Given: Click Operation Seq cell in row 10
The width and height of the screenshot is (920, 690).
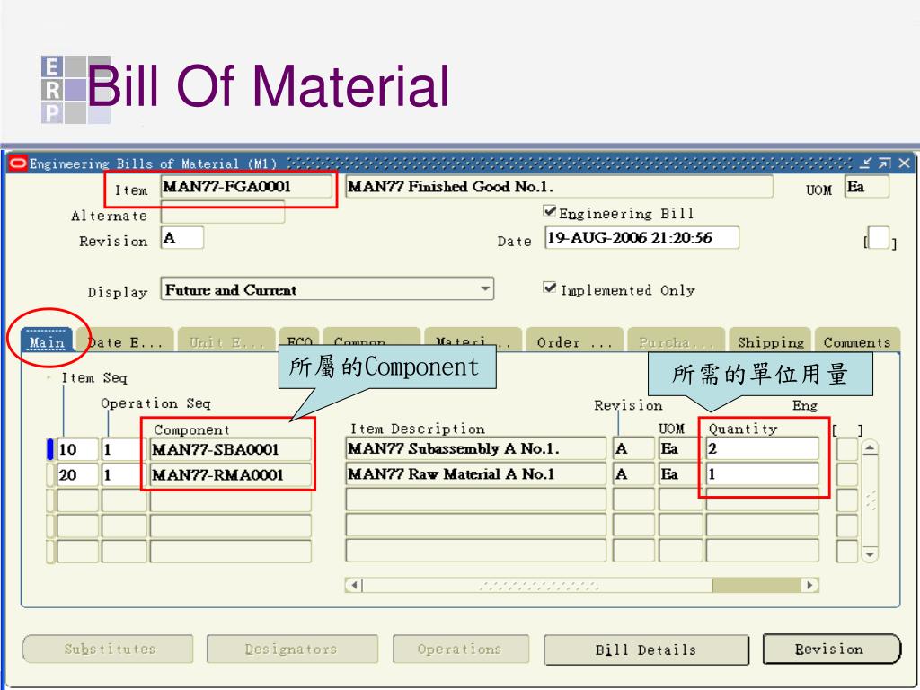Looking at the screenshot, I should point(124,449).
